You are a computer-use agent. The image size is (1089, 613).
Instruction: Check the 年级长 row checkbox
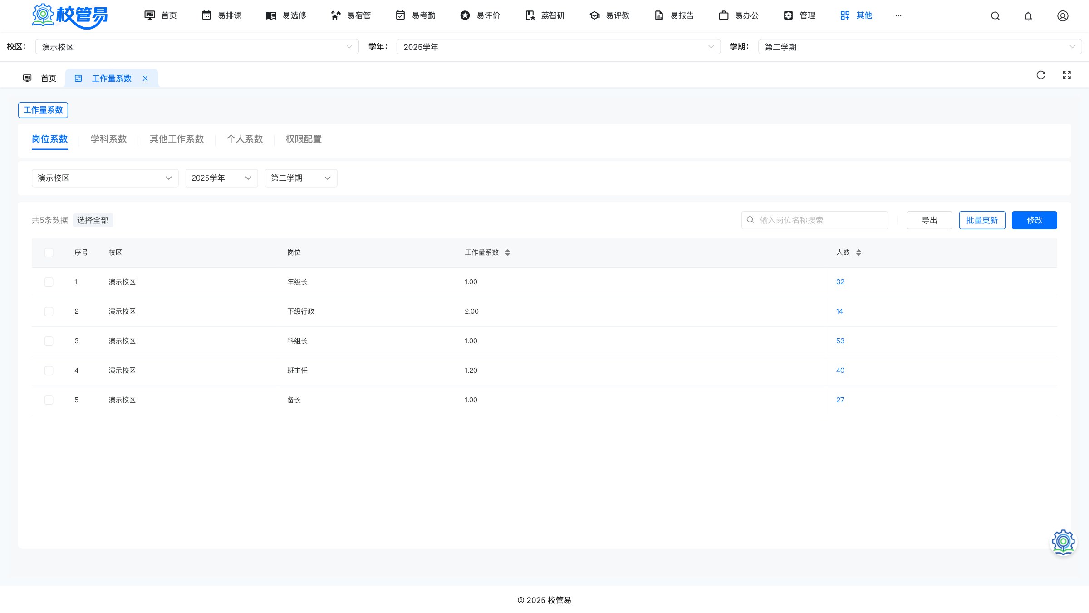(49, 282)
